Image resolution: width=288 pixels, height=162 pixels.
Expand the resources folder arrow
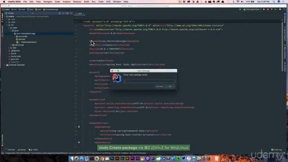(11, 45)
